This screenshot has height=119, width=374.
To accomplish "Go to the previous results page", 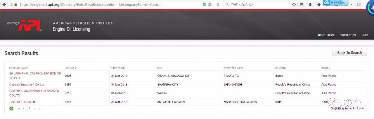I will coord(23,109).
